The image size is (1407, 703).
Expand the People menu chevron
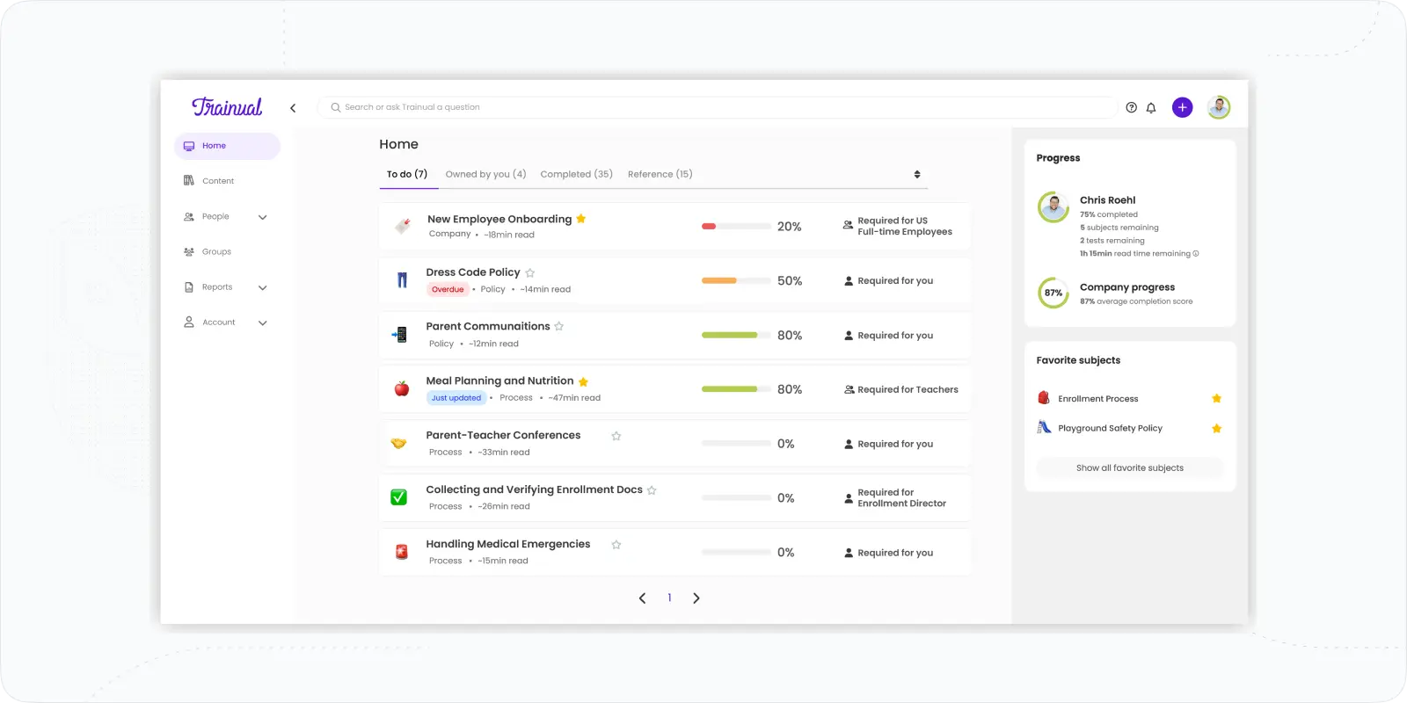click(262, 217)
